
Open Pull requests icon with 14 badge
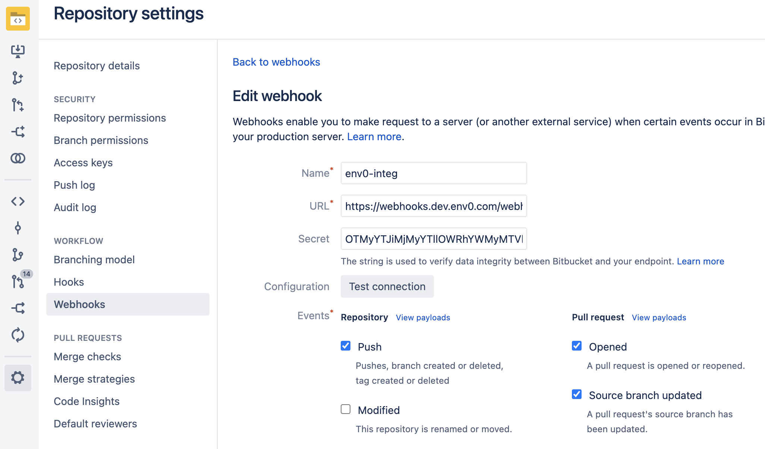[x=18, y=282]
